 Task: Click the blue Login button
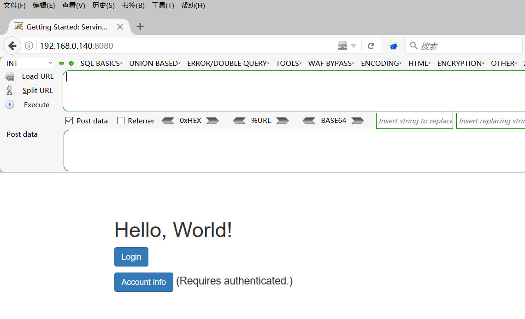[131, 257]
